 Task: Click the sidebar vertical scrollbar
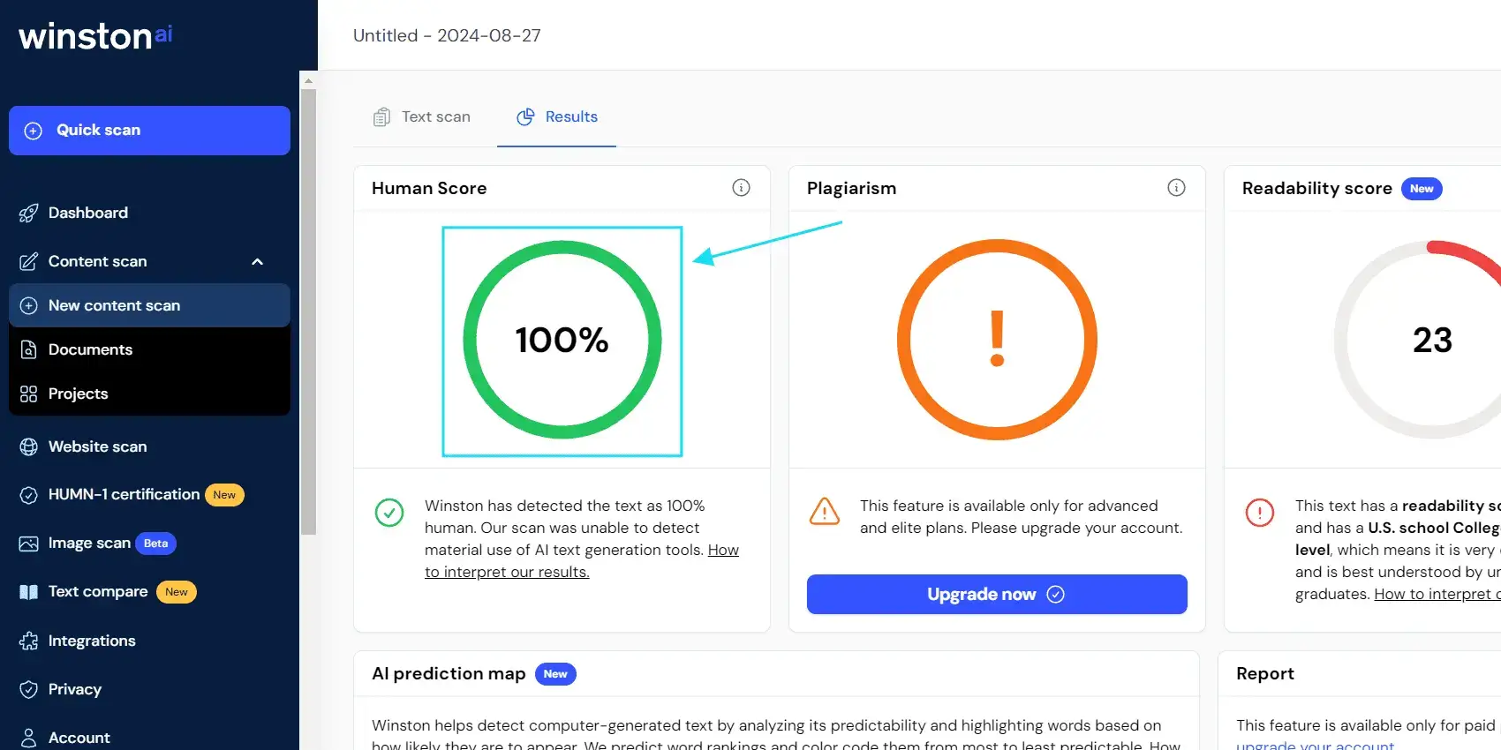(x=308, y=309)
